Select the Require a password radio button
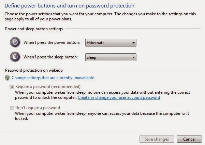 point(12,87)
